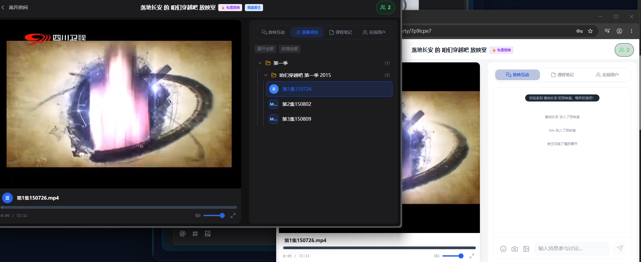
Task: Mute via speaker icon in light browser player
Action: (437, 256)
